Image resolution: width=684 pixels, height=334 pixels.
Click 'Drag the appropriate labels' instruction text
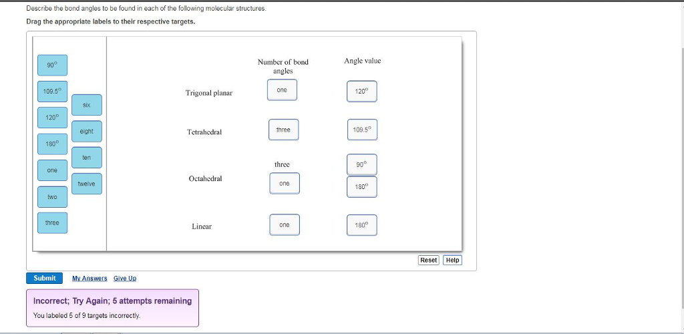[x=110, y=21]
